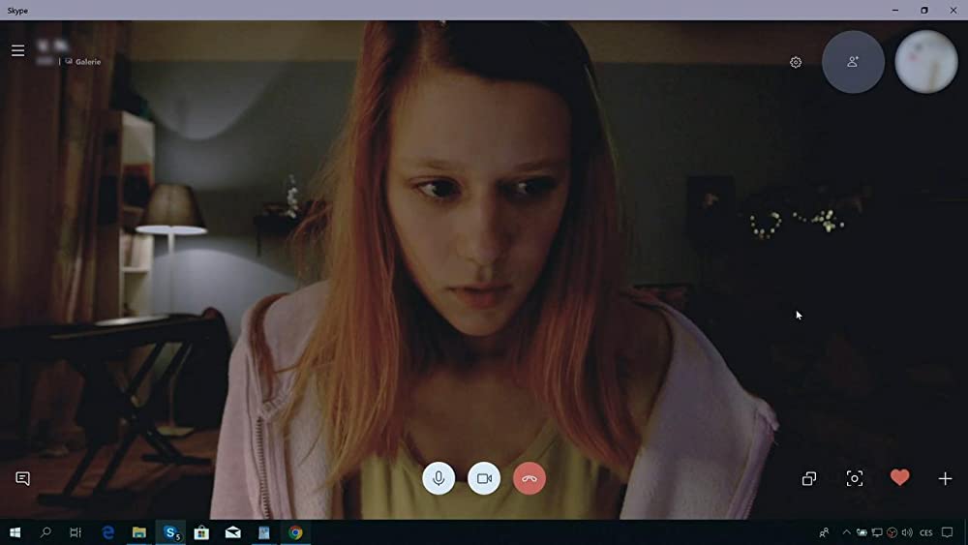Open File Explorer from taskbar
This screenshot has height=545, width=968.
(x=139, y=532)
